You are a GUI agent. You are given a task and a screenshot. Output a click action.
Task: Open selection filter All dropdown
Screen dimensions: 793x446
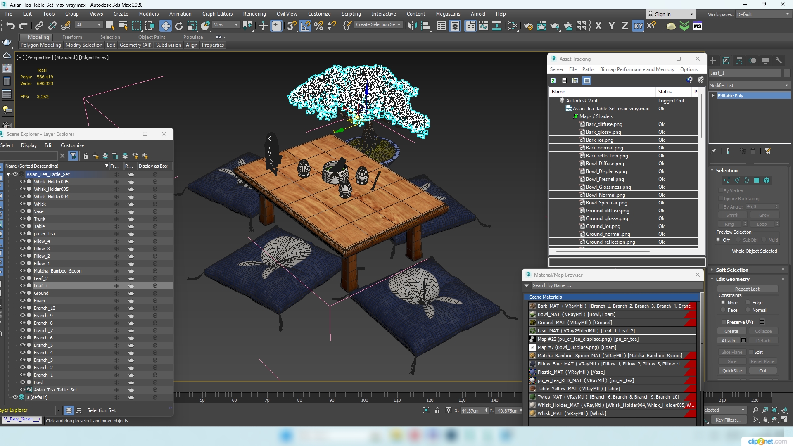pos(88,25)
